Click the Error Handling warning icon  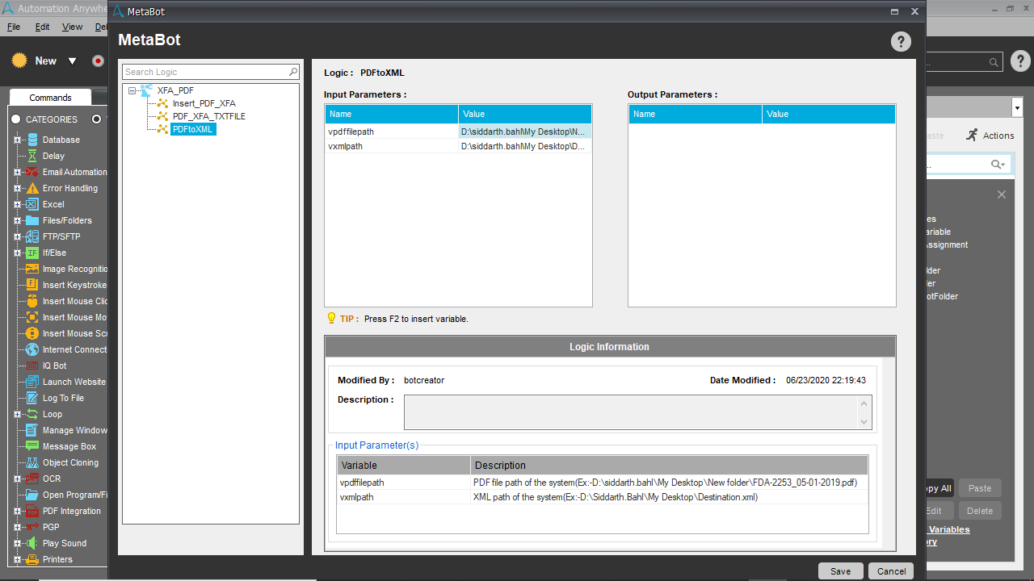click(32, 188)
